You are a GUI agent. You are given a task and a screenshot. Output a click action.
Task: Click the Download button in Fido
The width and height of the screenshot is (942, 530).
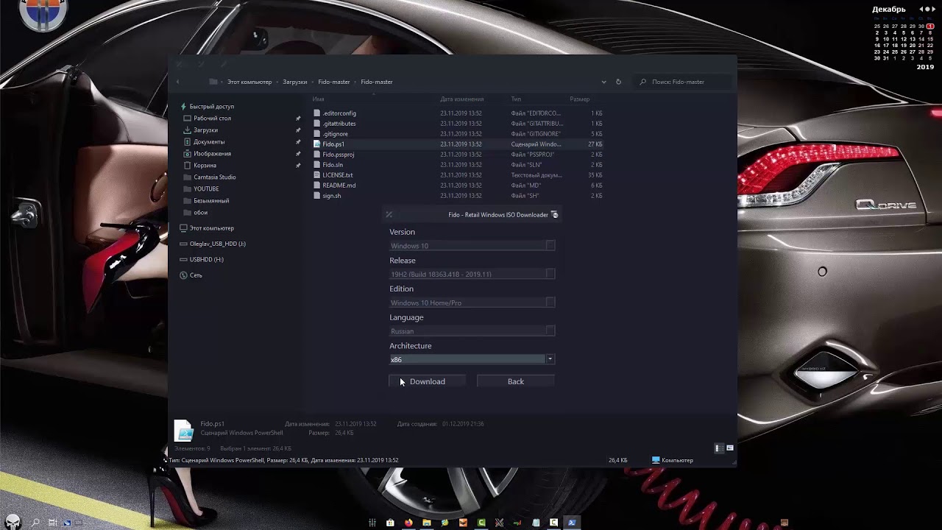(428, 381)
